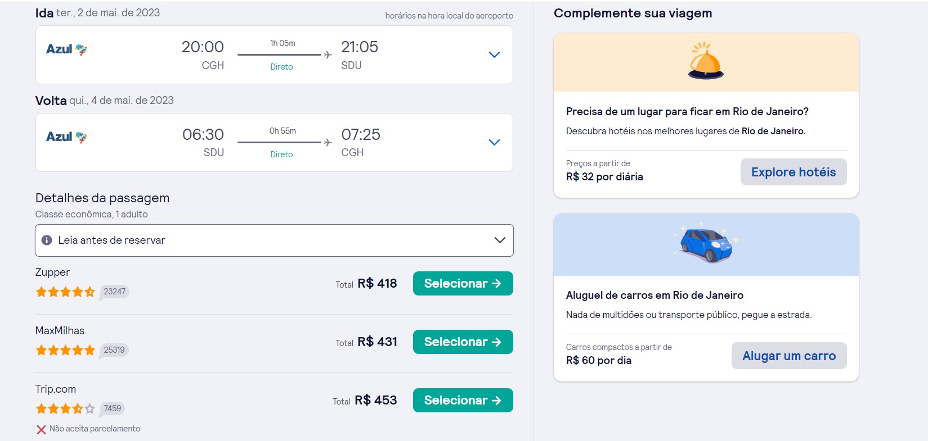Select the Trip.com offer for R$ 453
The height and width of the screenshot is (441, 928).
[463, 401]
